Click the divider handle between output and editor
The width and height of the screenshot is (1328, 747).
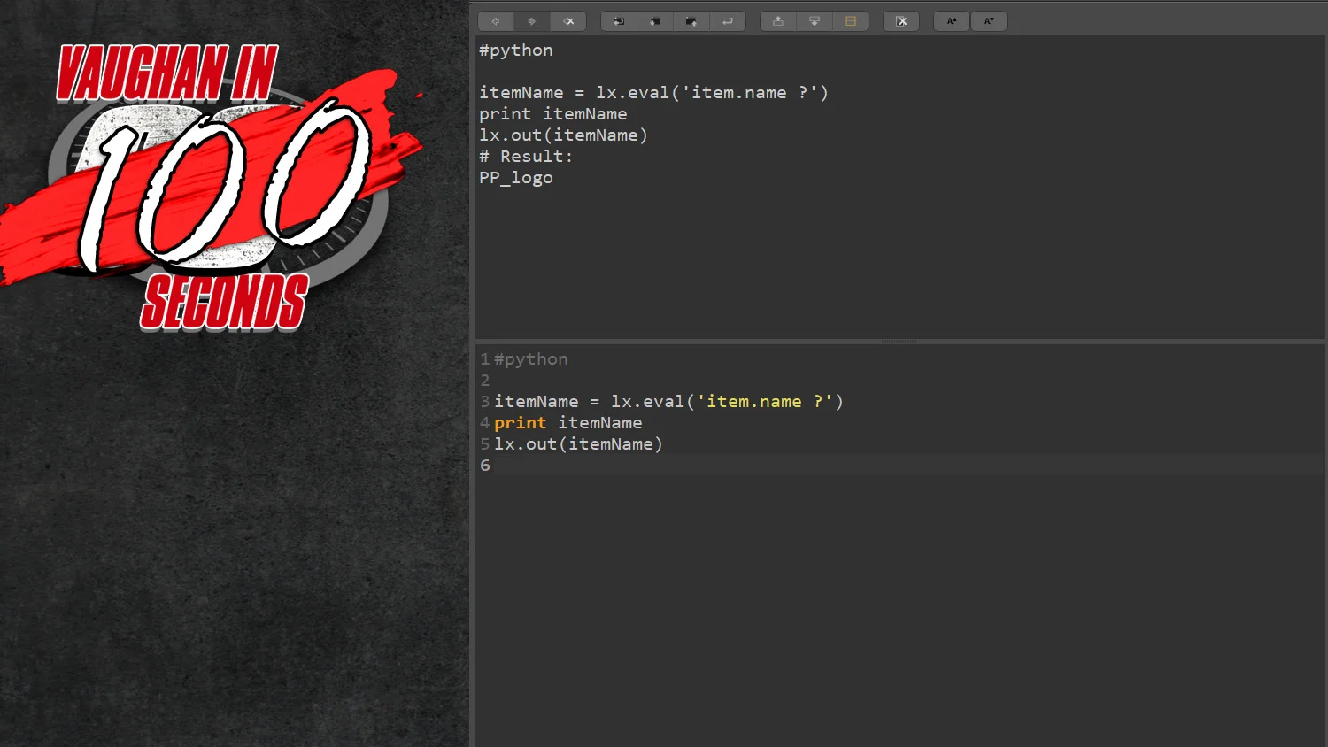[x=899, y=341]
